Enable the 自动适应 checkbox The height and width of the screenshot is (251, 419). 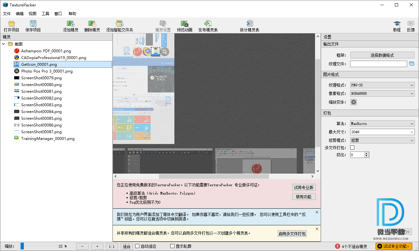[x=137, y=246]
